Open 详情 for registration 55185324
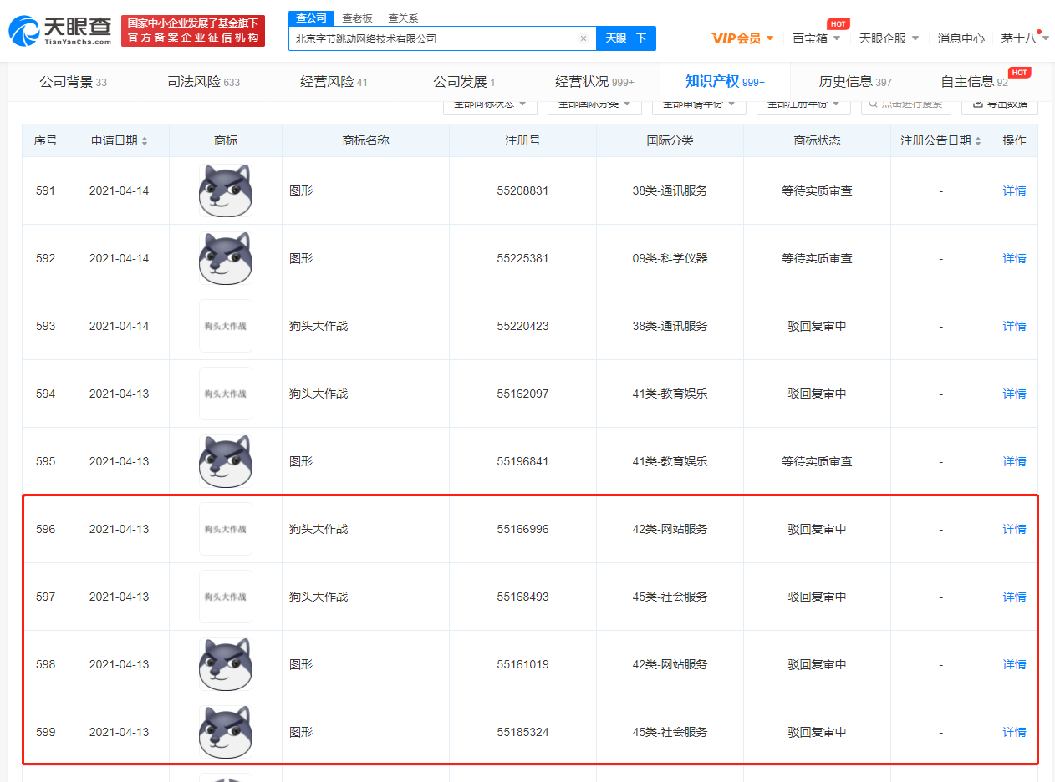This screenshot has width=1055, height=782. coord(1014,732)
